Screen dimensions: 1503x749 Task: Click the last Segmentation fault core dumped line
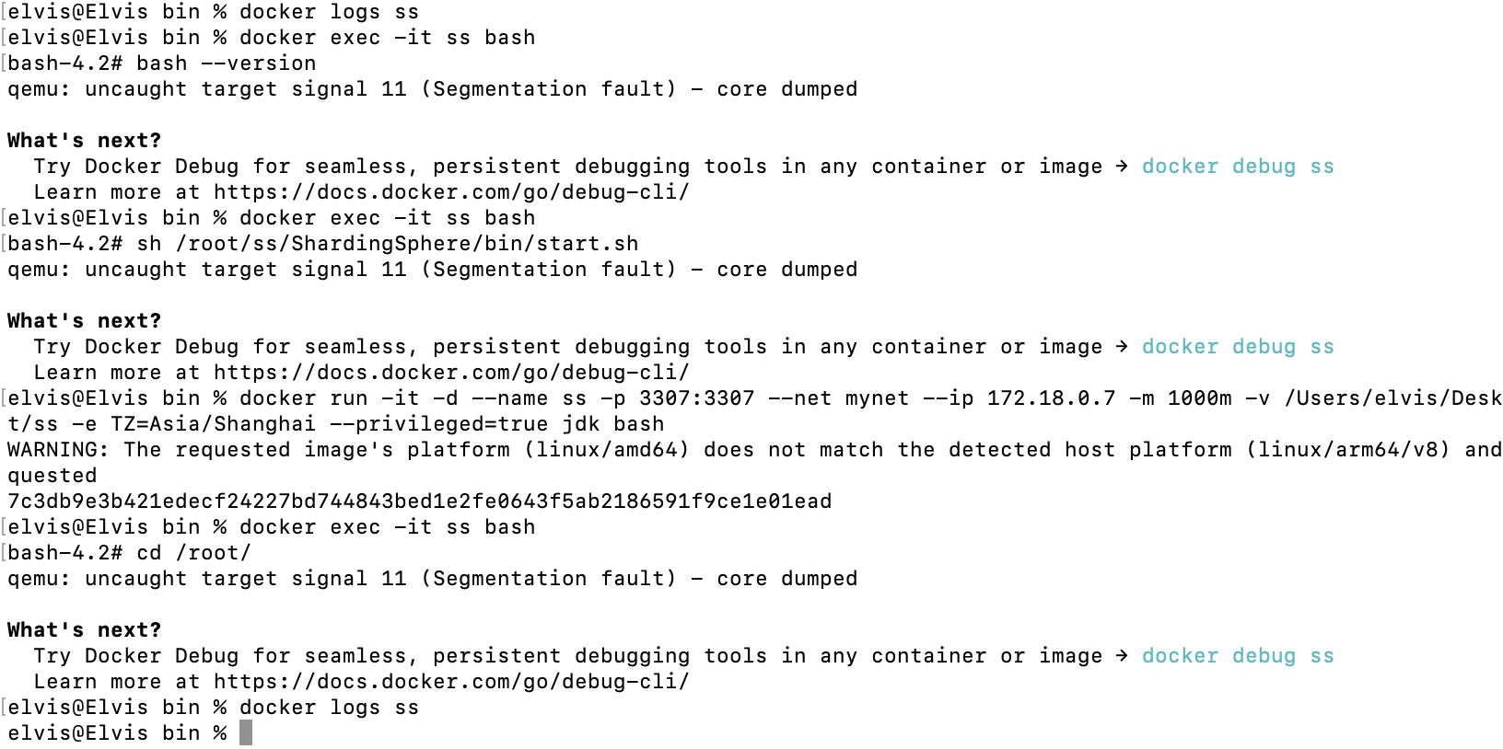(x=432, y=579)
